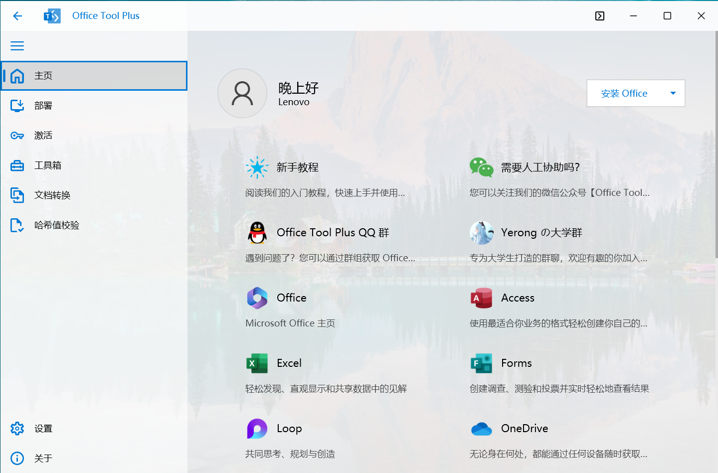Click the 哈希值校验 hash check icon

click(x=17, y=225)
